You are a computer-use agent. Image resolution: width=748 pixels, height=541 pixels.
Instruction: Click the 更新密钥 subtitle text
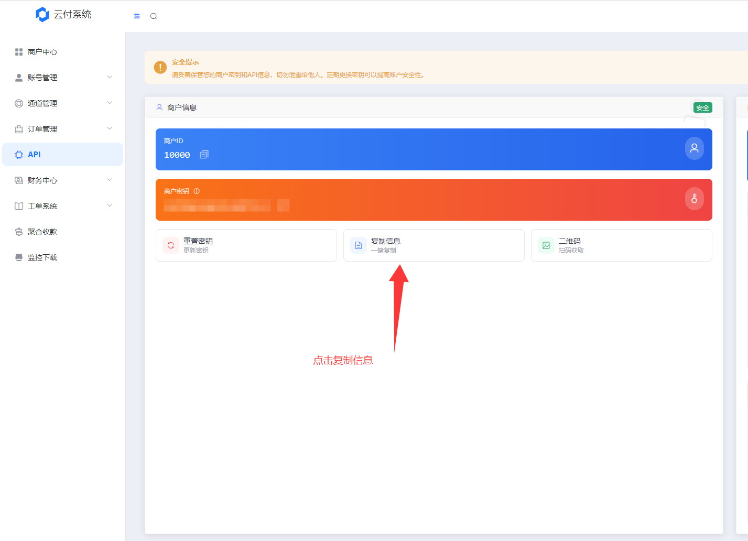tap(196, 251)
